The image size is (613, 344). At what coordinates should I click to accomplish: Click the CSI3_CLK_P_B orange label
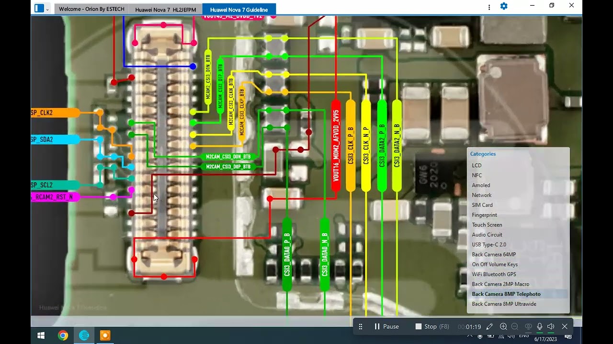351,146
